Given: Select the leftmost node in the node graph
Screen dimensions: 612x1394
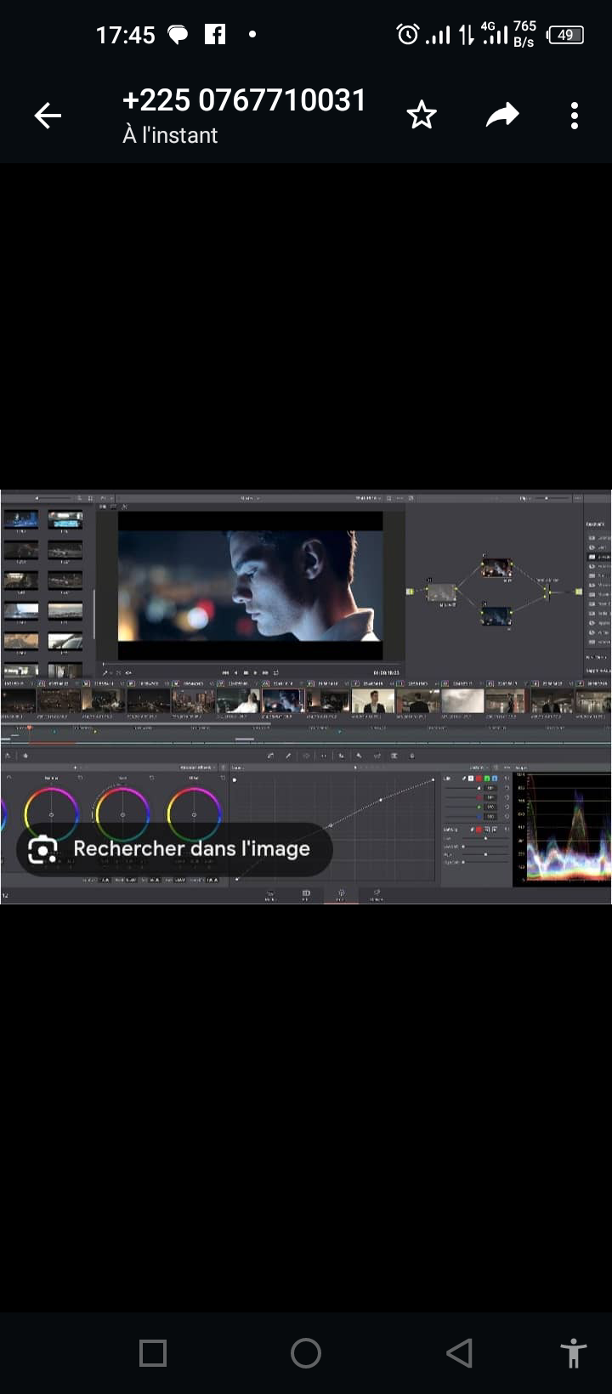Looking at the screenshot, I should [x=441, y=592].
